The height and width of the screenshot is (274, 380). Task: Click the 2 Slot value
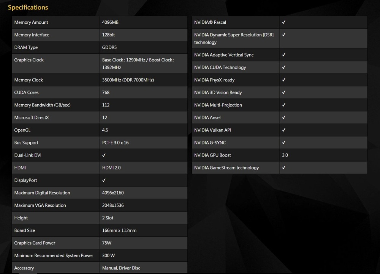pos(108,218)
